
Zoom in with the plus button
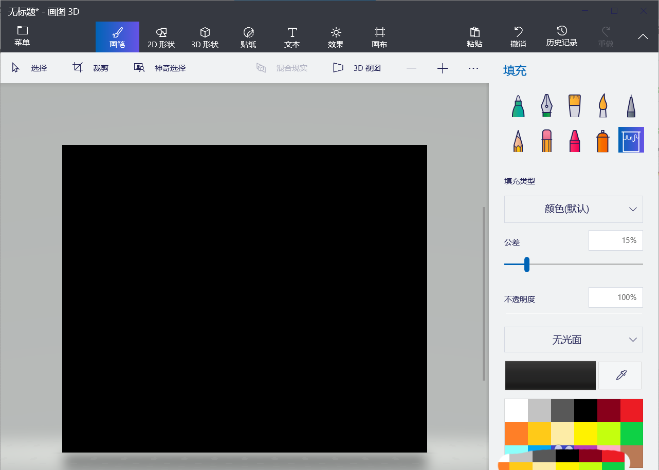pyautogui.click(x=443, y=68)
